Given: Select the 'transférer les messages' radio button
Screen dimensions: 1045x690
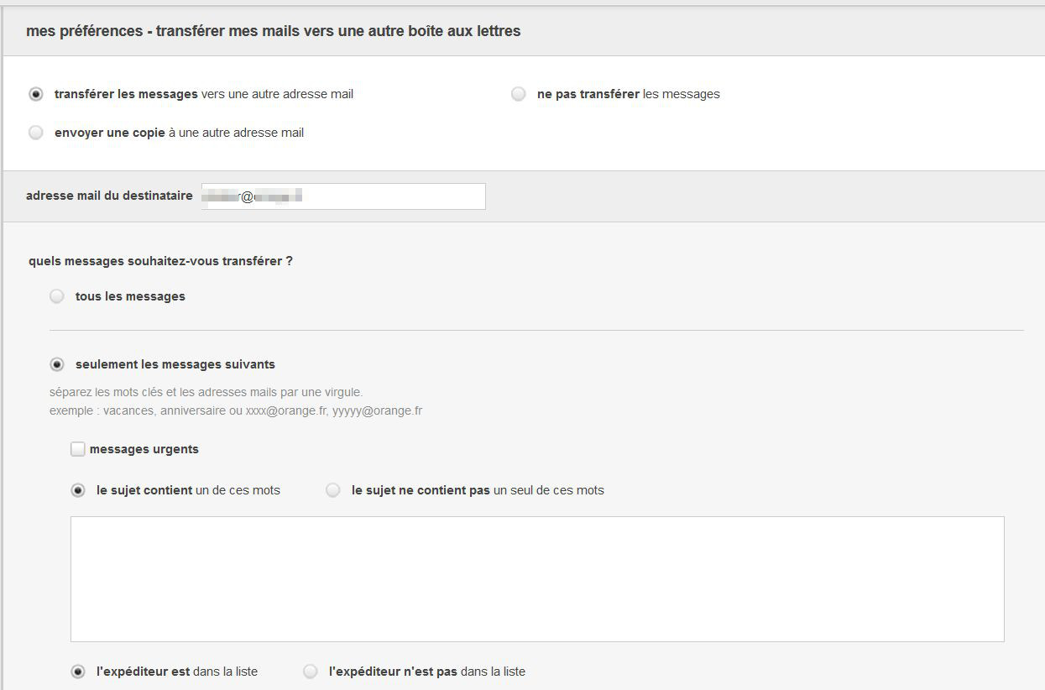Looking at the screenshot, I should 35,94.
